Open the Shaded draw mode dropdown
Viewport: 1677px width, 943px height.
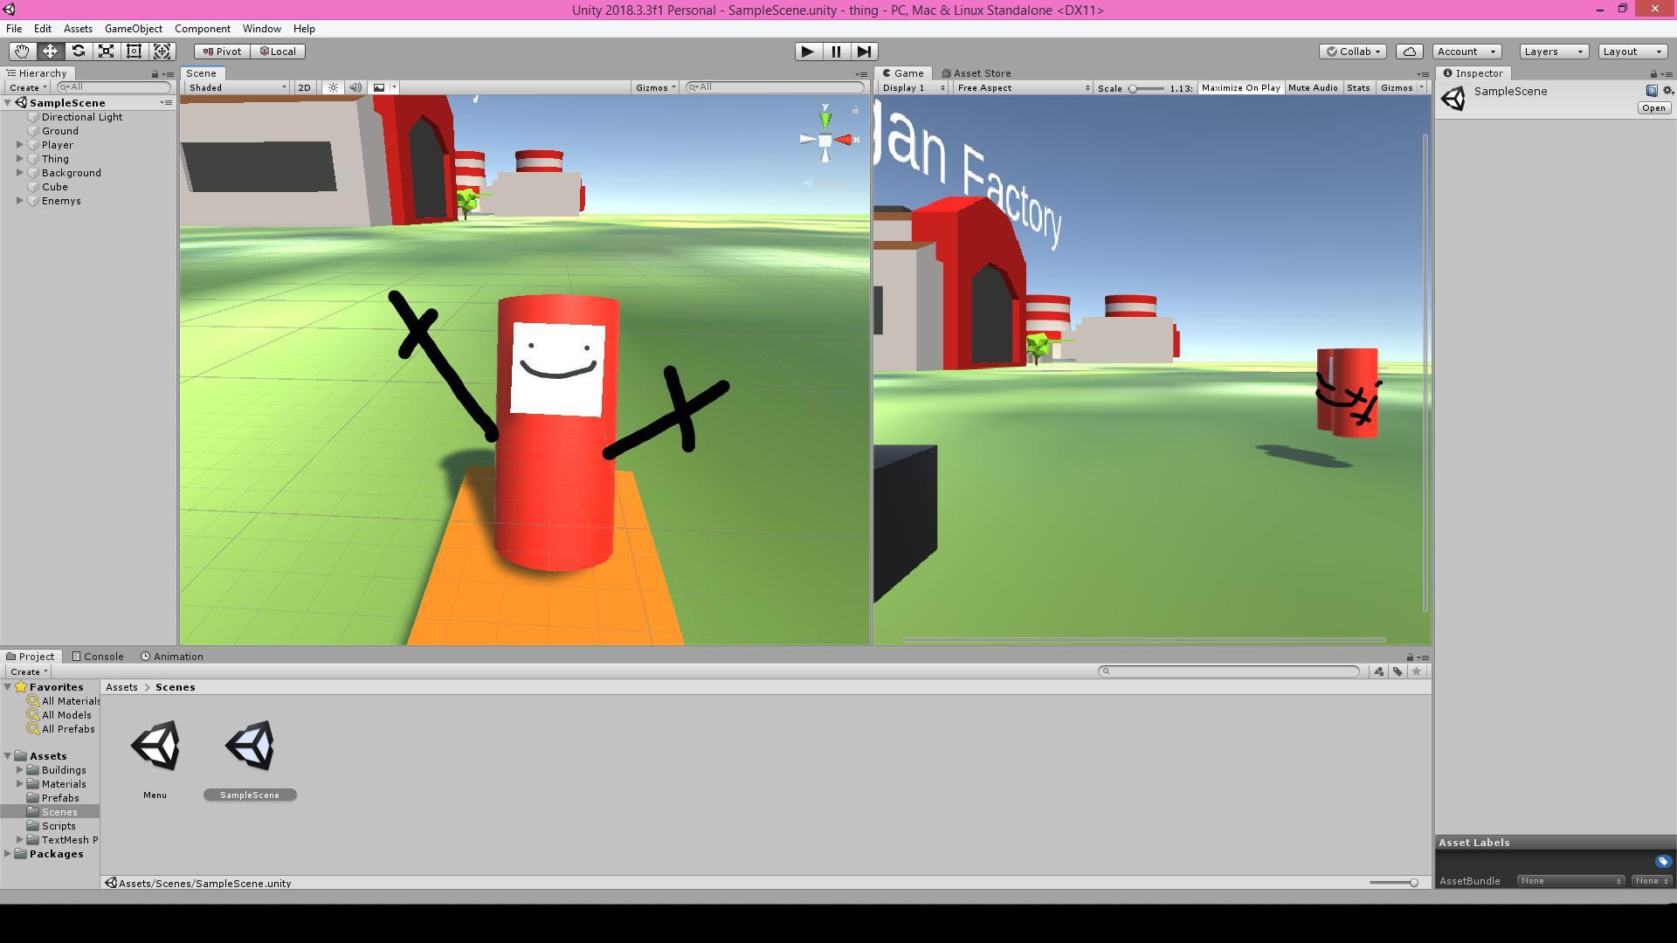238,87
